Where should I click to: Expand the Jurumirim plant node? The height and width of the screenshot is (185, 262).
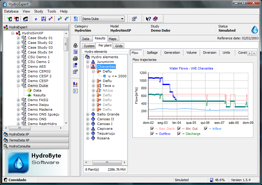(88, 62)
